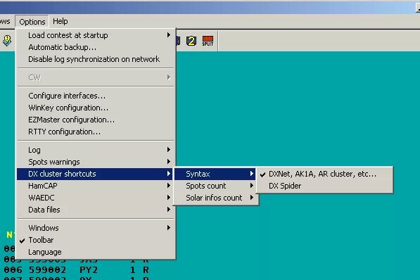Image resolution: width=420 pixels, height=280 pixels.
Task: Choose DX Spider syntax
Action: pos(324,186)
